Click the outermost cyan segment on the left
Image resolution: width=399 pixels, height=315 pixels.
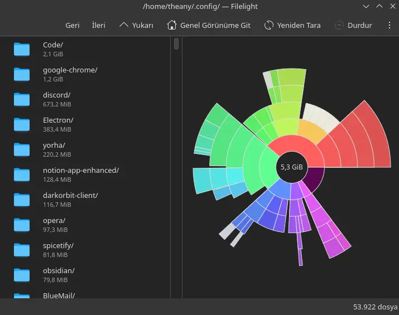pos(203,180)
